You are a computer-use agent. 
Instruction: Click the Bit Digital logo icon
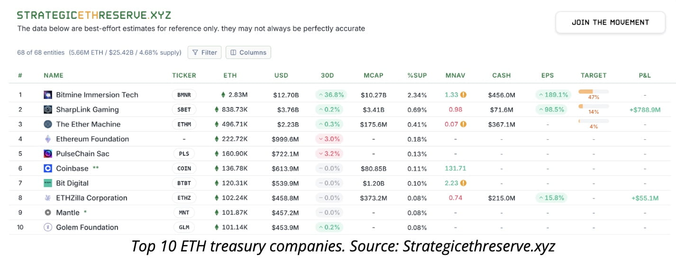tap(47, 183)
